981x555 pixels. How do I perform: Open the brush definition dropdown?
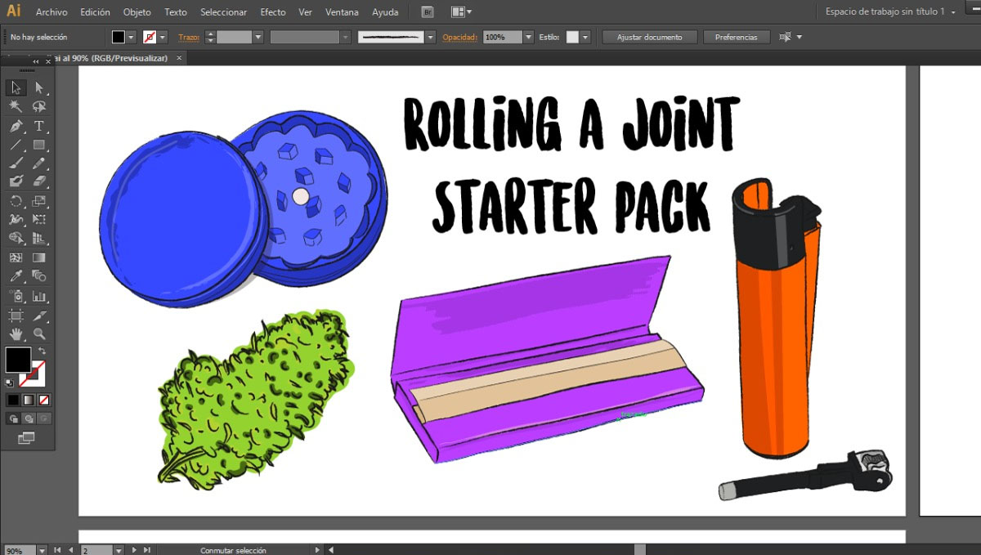pos(429,37)
